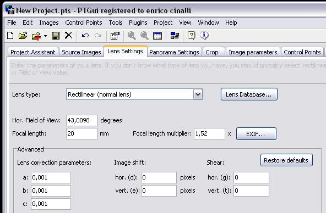Open the Tools menu

point(116,23)
